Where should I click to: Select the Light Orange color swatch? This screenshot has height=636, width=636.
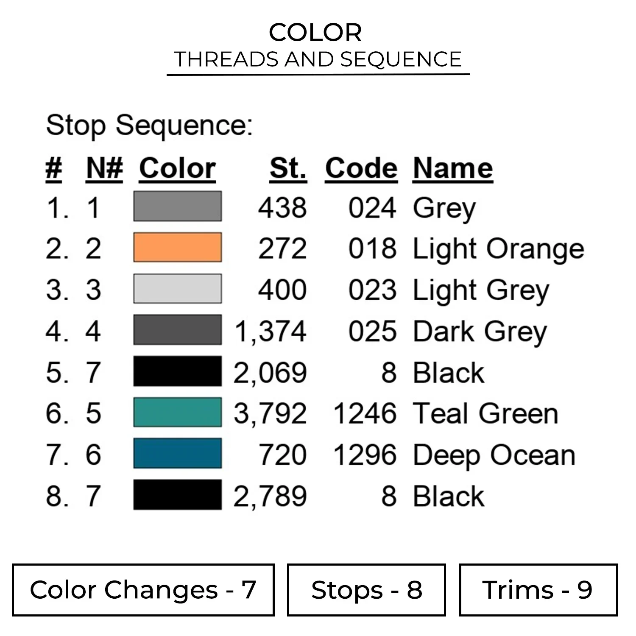click(x=177, y=247)
